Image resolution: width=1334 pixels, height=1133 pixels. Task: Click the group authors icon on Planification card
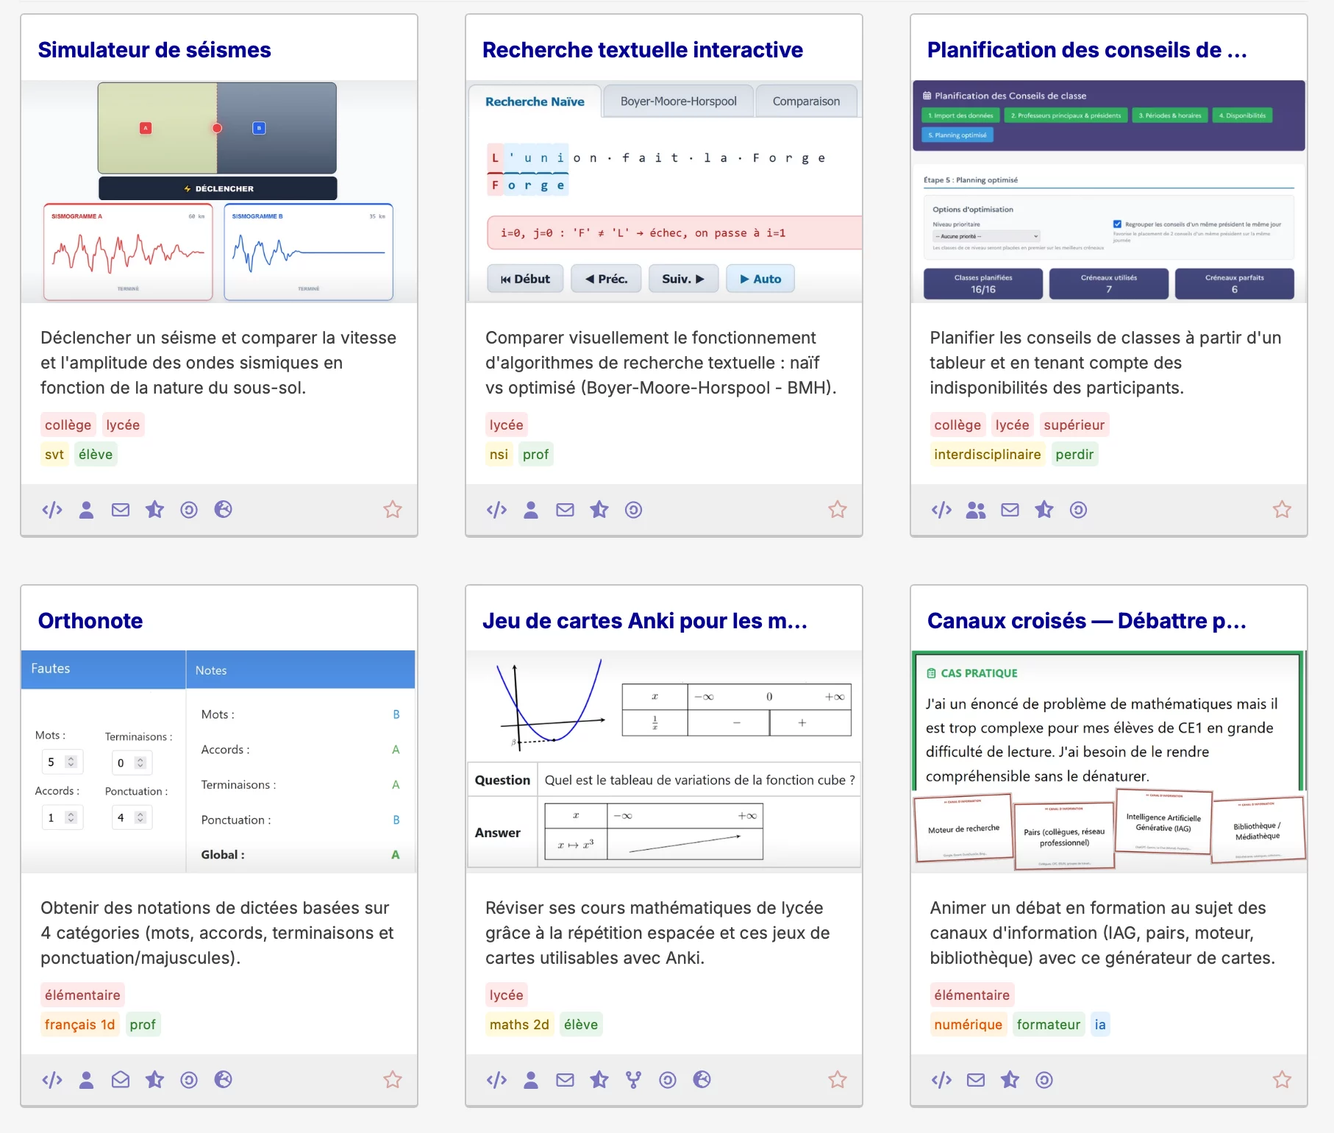976,510
